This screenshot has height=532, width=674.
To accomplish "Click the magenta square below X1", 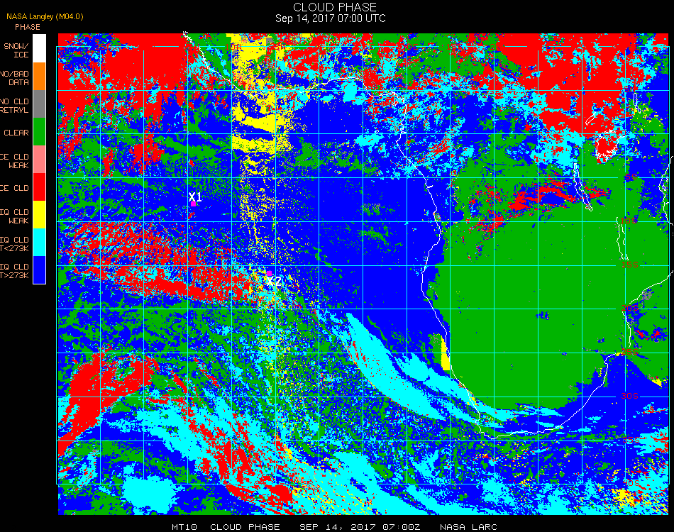I will point(194,204).
